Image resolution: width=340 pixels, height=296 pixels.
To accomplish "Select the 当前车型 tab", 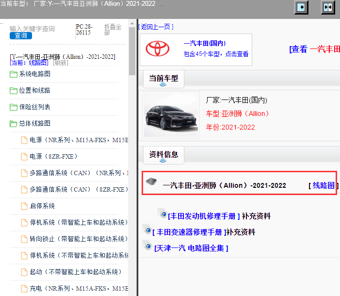I will [x=163, y=79].
